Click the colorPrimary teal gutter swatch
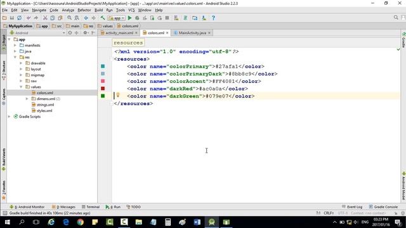Image resolution: width=406 pixels, height=228 pixels. tap(103, 66)
